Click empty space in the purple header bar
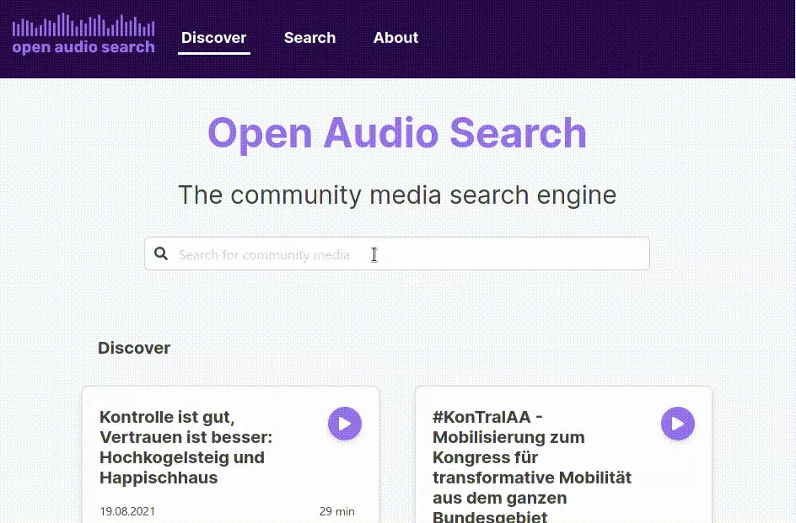 tap(607, 38)
